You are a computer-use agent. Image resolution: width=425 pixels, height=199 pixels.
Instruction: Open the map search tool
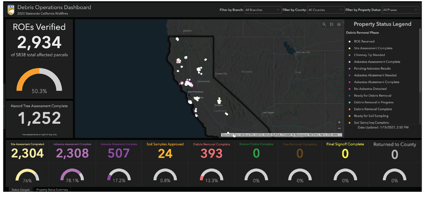[324, 24]
